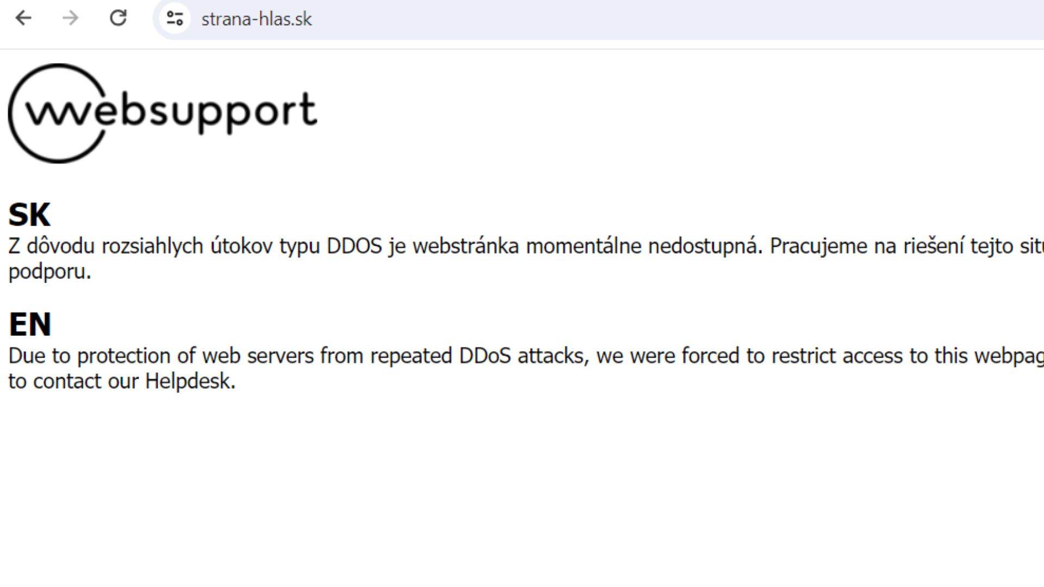The image size is (1044, 587).
Task: Reload the strana-hlas.sk page
Action: coord(118,18)
